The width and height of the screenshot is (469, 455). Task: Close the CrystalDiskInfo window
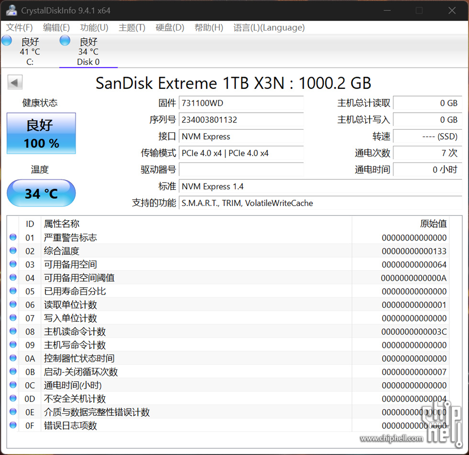click(452, 11)
